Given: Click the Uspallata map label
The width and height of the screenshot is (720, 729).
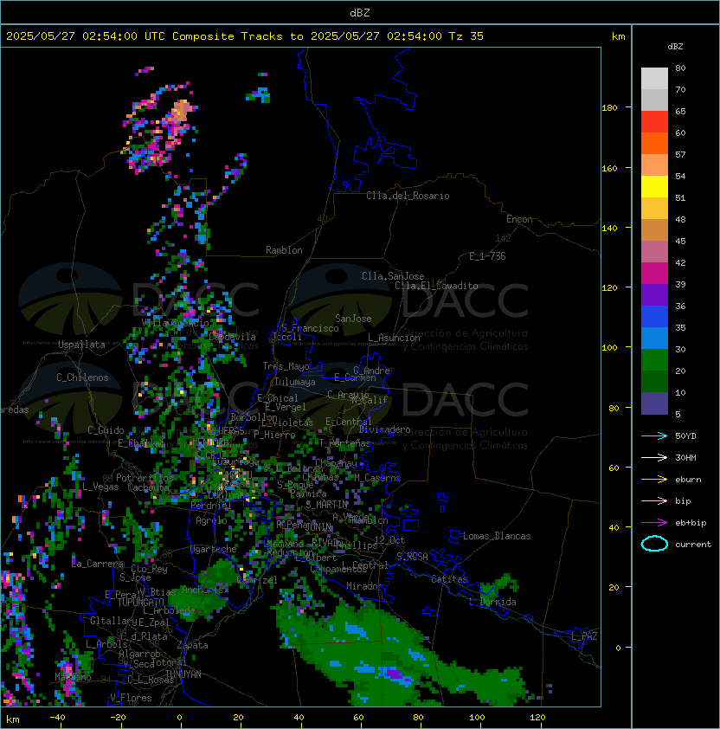Looking at the screenshot, I should coord(81,345).
